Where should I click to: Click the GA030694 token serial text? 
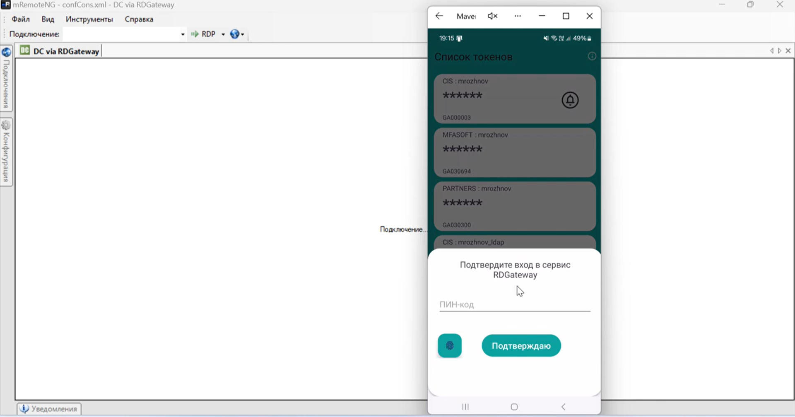(456, 171)
